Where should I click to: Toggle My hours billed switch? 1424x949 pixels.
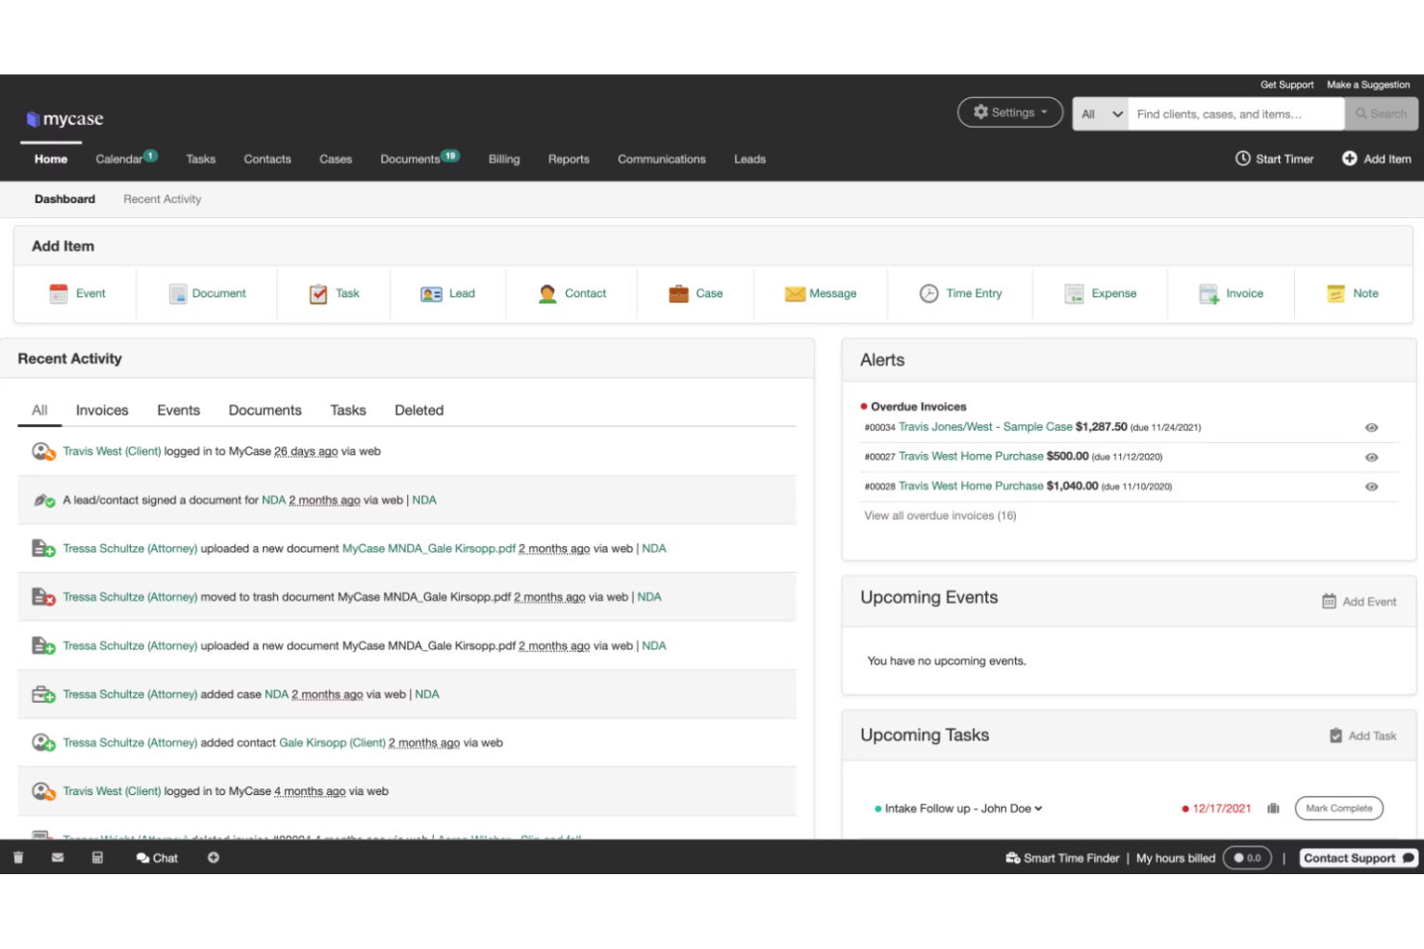point(1247,858)
